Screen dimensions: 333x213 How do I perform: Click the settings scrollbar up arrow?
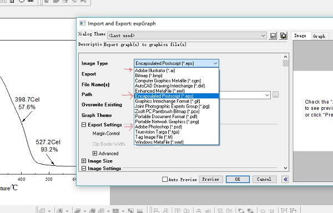coord(285,57)
